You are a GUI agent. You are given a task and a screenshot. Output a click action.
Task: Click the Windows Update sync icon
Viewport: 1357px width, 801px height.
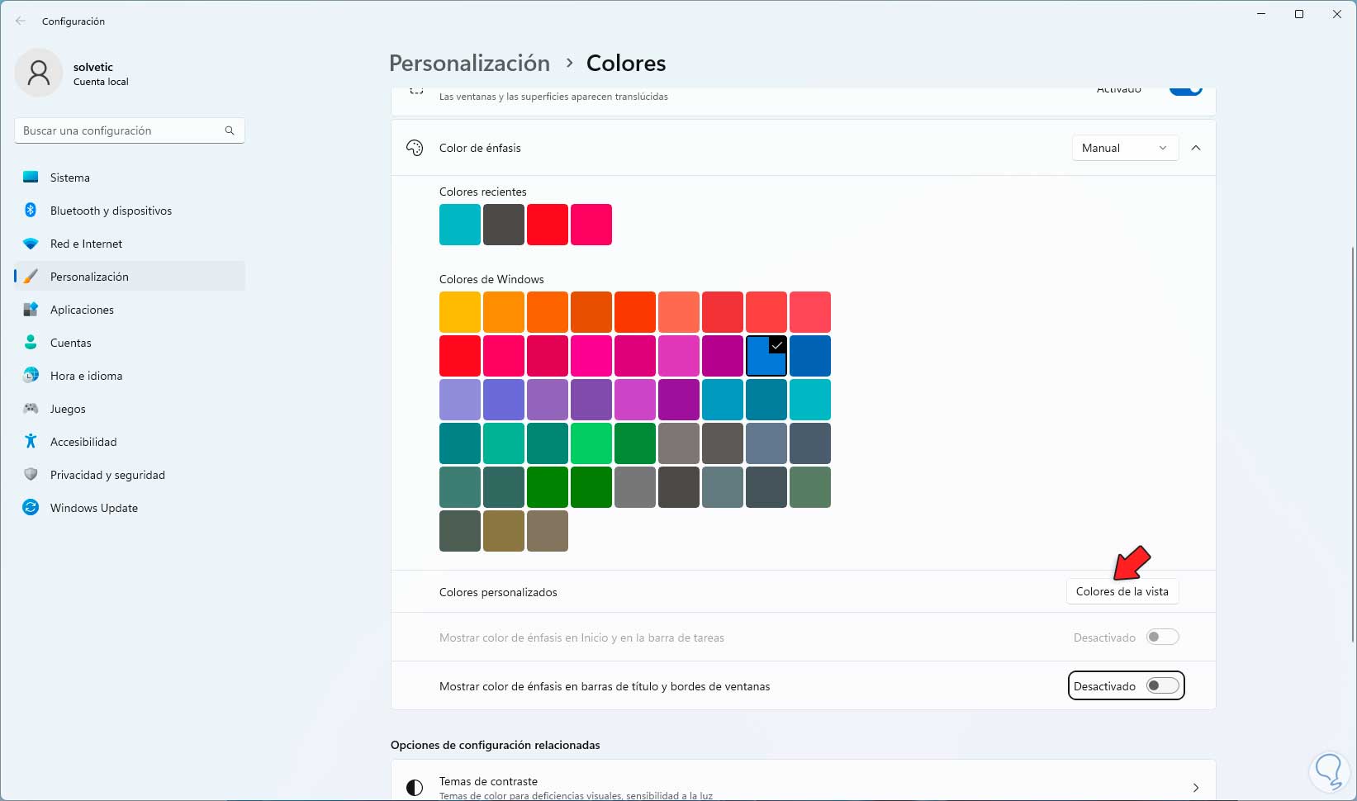31,508
